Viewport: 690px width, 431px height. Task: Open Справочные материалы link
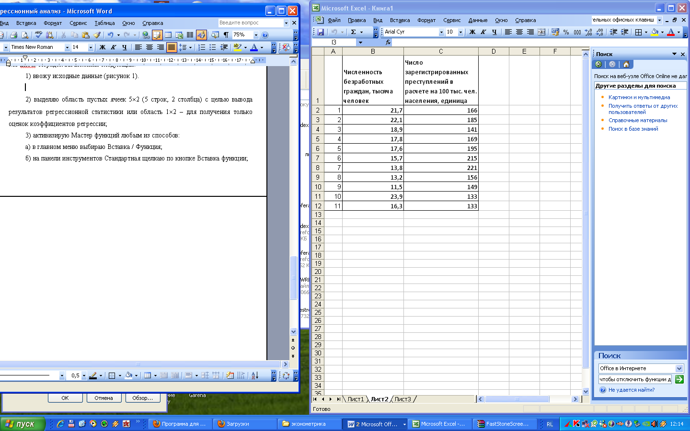tap(638, 120)
